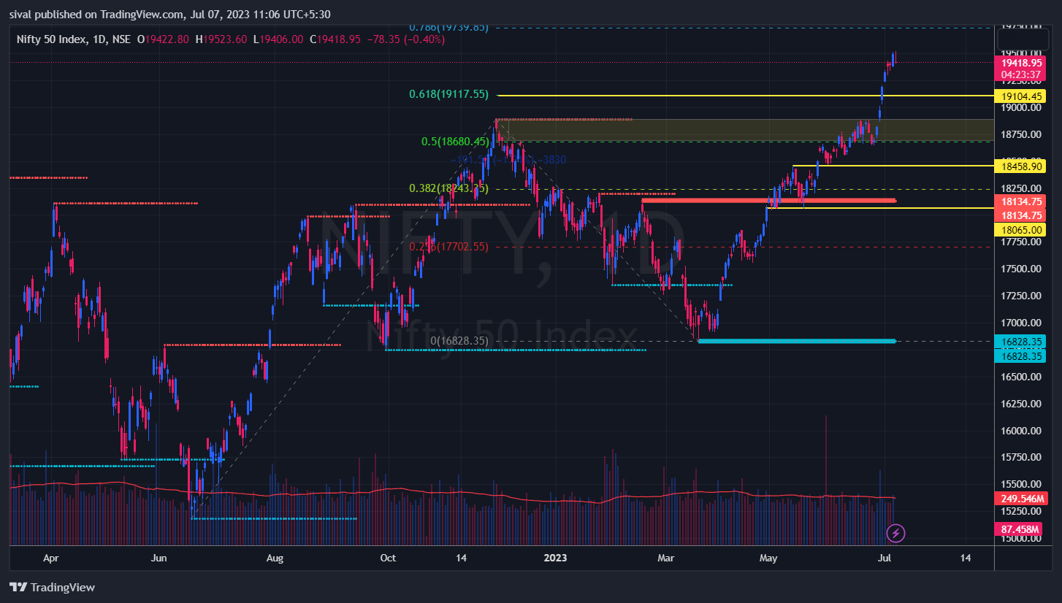Viewport: 1062px width, 603px height.
Task: Select the thick red resistance line at 18134.75
Action: [768, 200]
